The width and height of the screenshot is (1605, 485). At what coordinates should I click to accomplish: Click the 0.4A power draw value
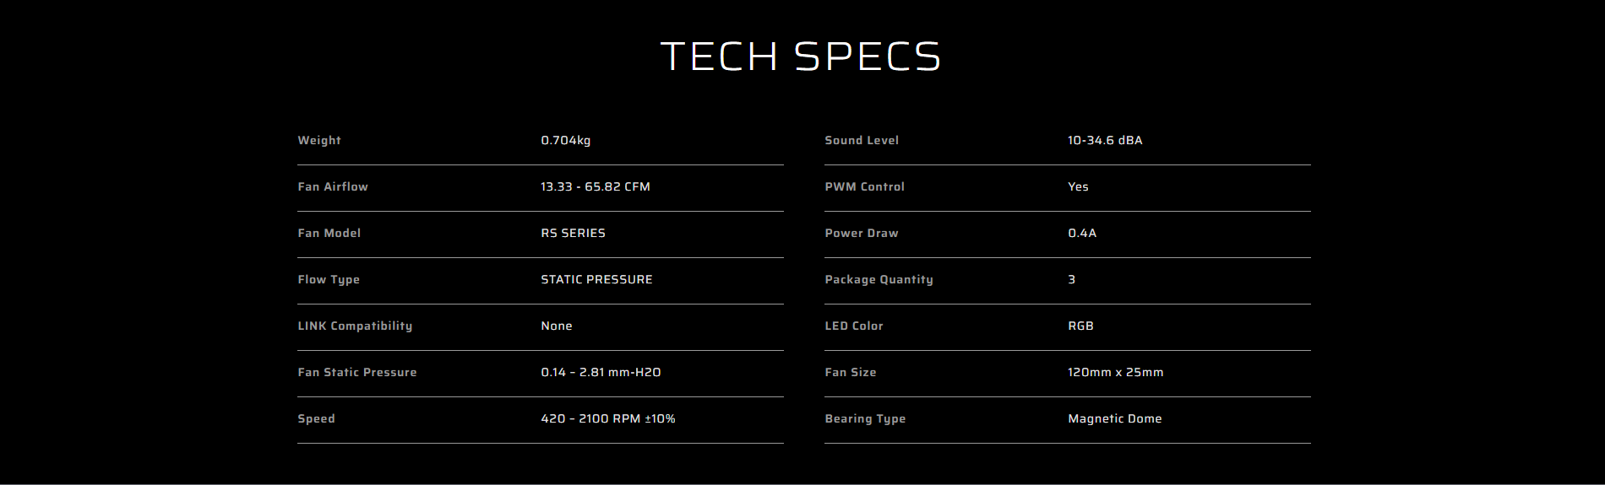pos(1081,233)
